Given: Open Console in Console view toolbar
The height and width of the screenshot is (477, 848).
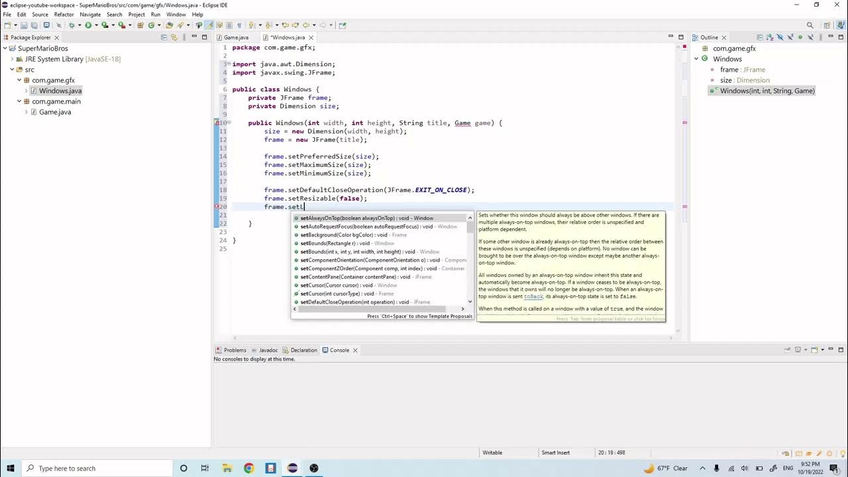Looking at the screenshot, I should pyautogui.click(x=814, y=349).
